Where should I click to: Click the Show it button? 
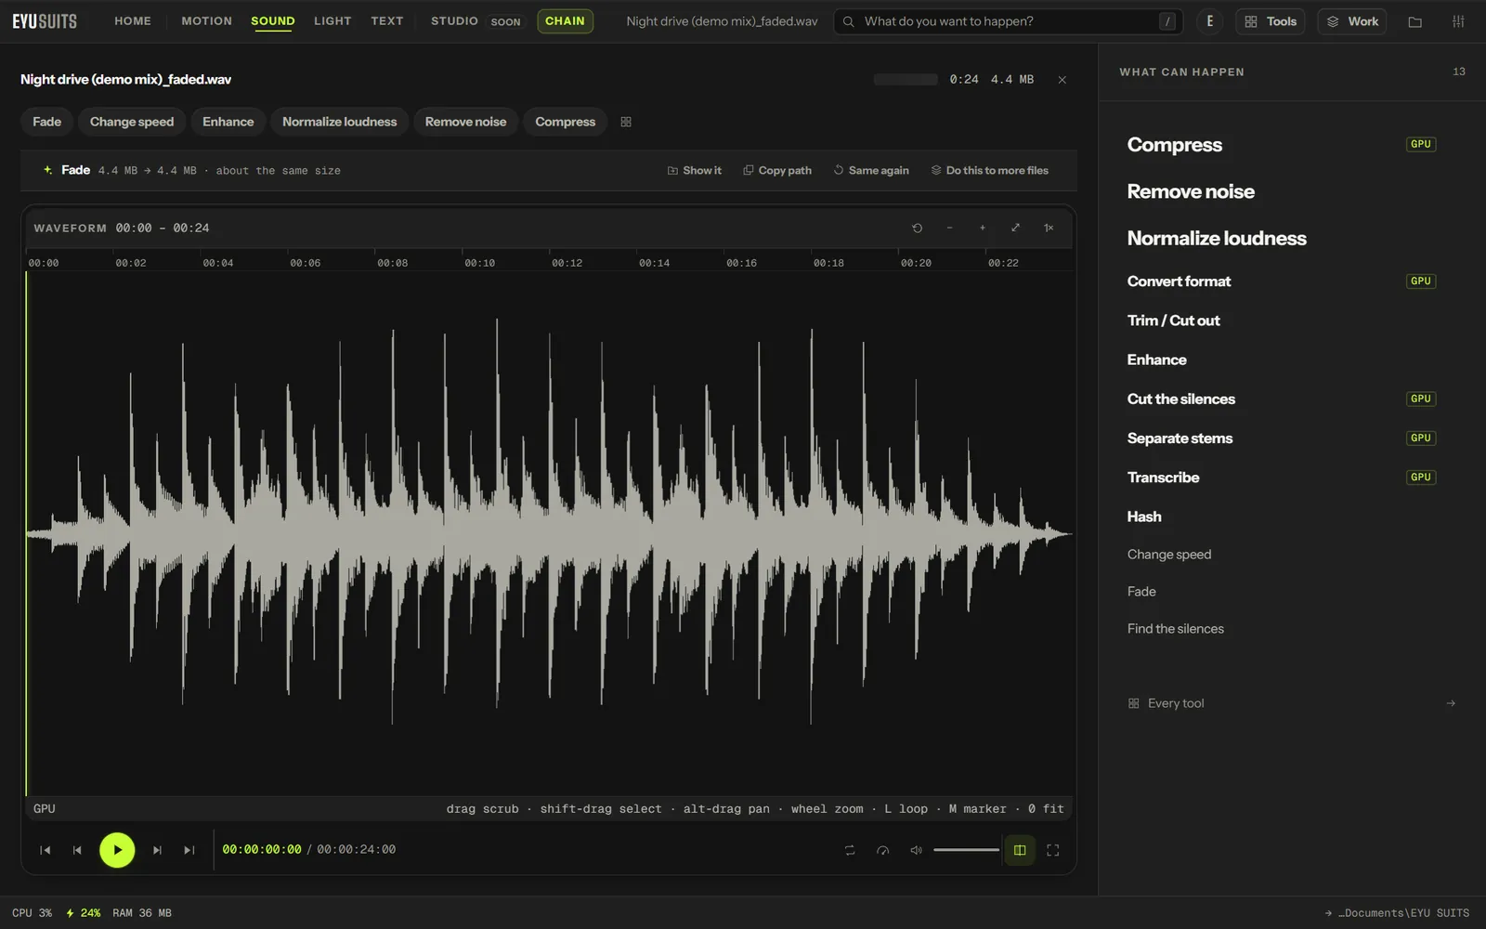[x=695, y=171]
